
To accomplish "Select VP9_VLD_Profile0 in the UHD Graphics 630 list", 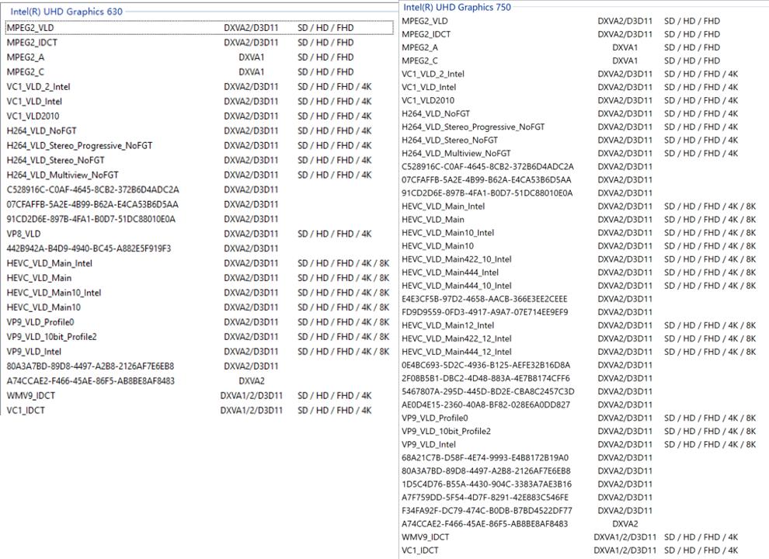I will [200, 322].
